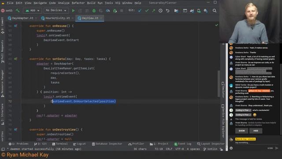The width and height of the screenshot is (282, 159).
Task: Open the Android profiler gauge icon
Action: coord(108,11)
